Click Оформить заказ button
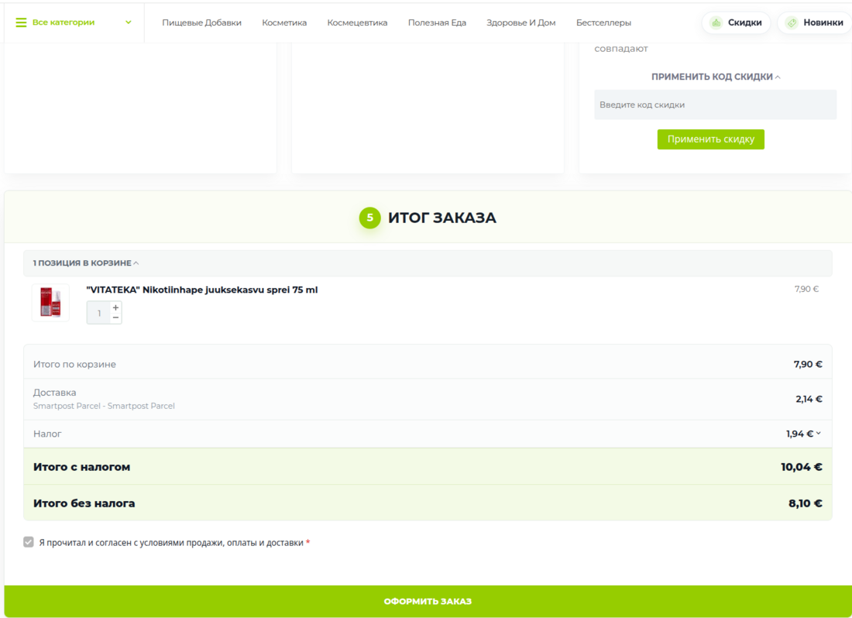Screen dimensions: 852x618 (x=428, y=601)
